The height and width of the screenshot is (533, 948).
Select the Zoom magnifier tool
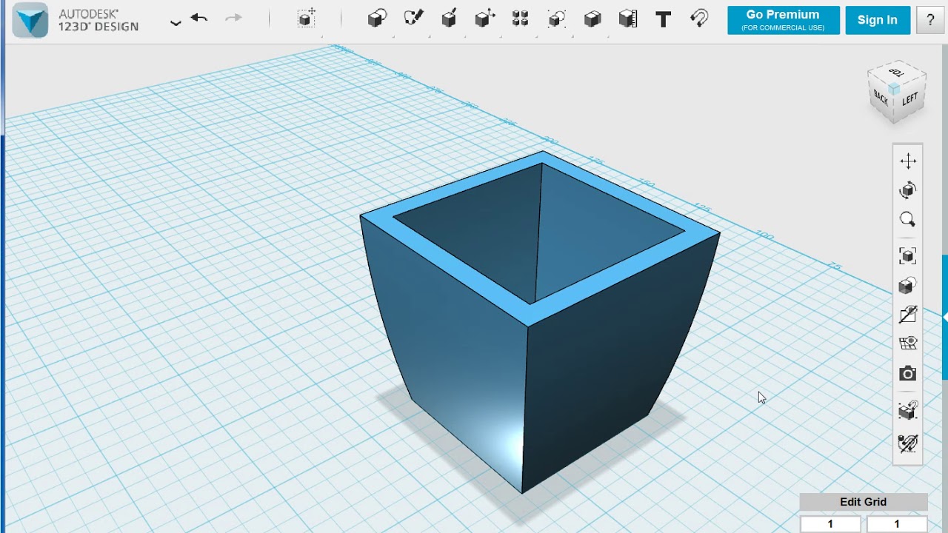tap(908, 219)
